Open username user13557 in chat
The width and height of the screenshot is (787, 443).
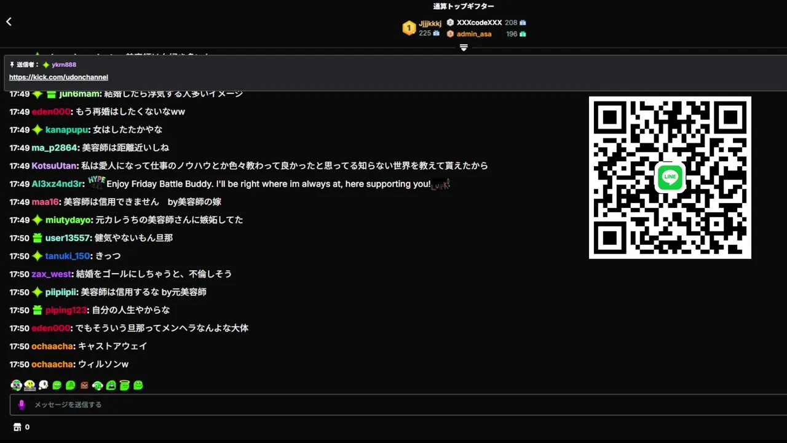point(68,238)
